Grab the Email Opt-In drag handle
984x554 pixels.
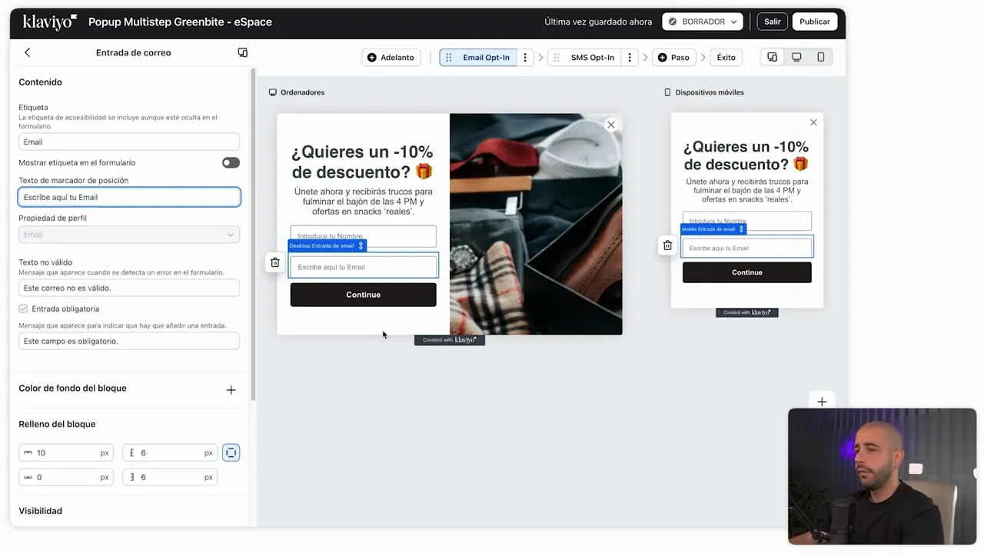449,57
